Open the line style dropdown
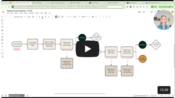This screenshot has height=98, width=175. [x=68, y=17]
